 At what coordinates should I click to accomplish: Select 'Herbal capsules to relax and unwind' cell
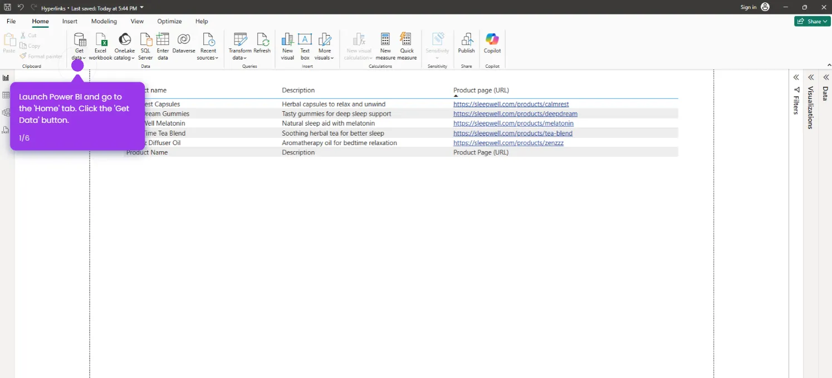[x=334, y=104]
